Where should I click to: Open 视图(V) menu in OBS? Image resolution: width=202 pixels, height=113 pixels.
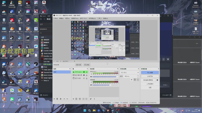point(67,18)
